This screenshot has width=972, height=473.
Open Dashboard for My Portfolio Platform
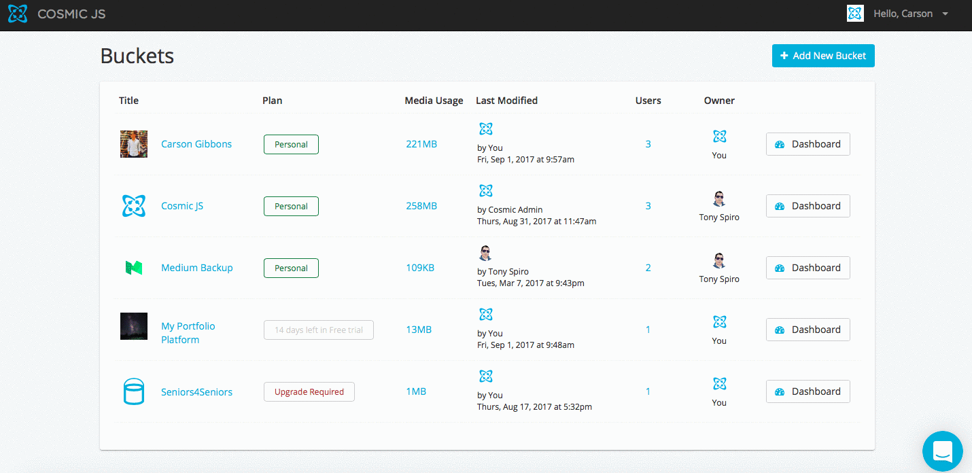(x=808, y=330)
